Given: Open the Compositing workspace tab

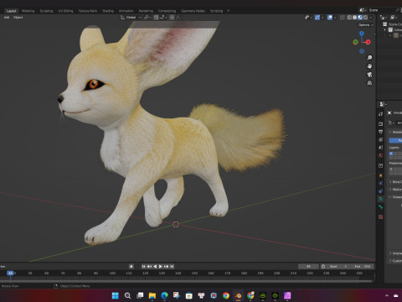Looking at the screenshot, I should tap(167, 11).
